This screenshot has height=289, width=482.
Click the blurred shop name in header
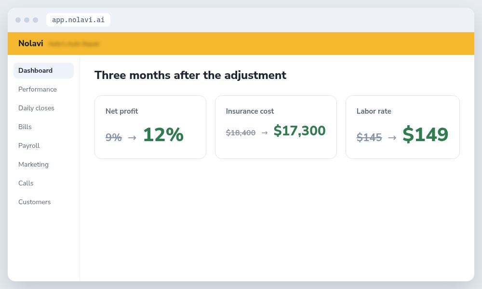click(x=74, y=44)
